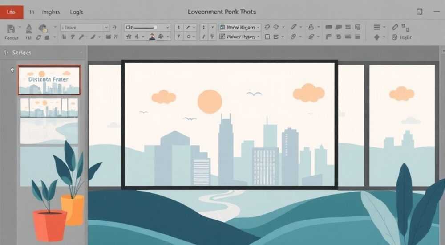Screen dimensions: 445x245
Task: Click the rotate icon right of Rbow Kigors
Action: click(x=267, y=27)
